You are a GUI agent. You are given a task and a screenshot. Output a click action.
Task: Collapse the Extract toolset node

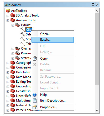pyautogui.click(x=13, y=25)
